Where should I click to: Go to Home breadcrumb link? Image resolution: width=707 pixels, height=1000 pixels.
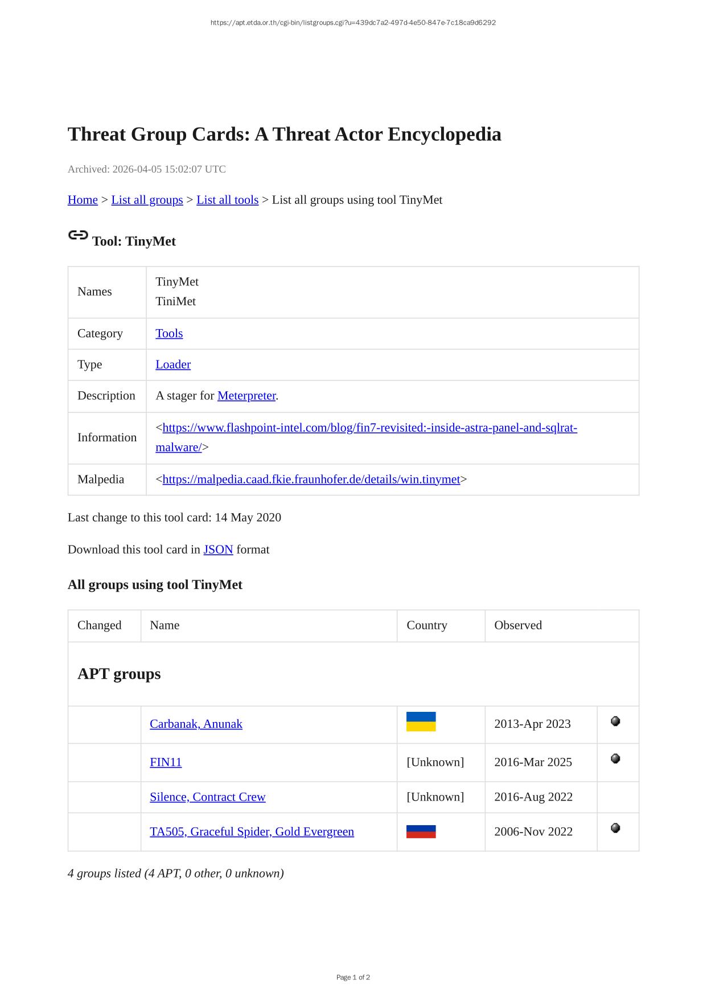[x=83, y=200]
